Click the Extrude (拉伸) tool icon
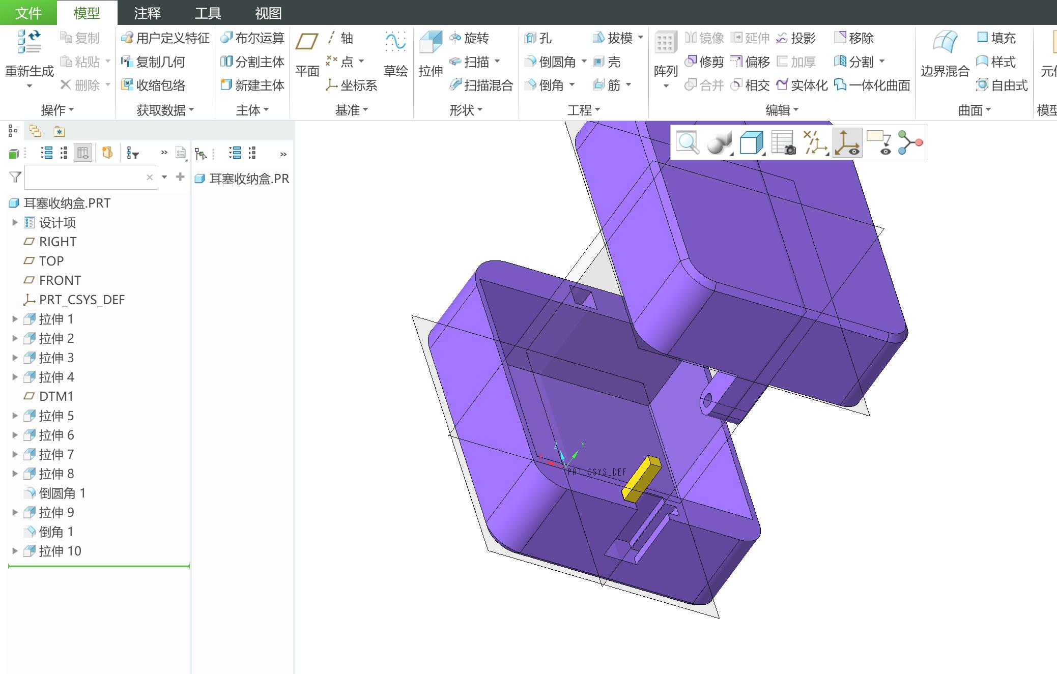1057x674 pixels. point(431,43)
